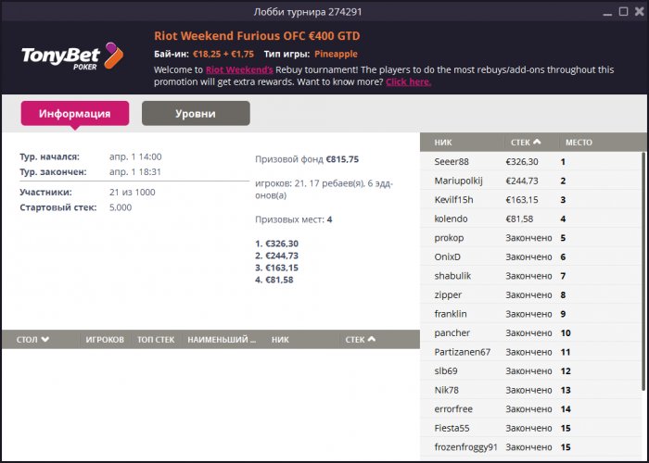Click the СТОЛ column sort chevron
This screenshot has height=463, width=649.
(x=45, y=340)
